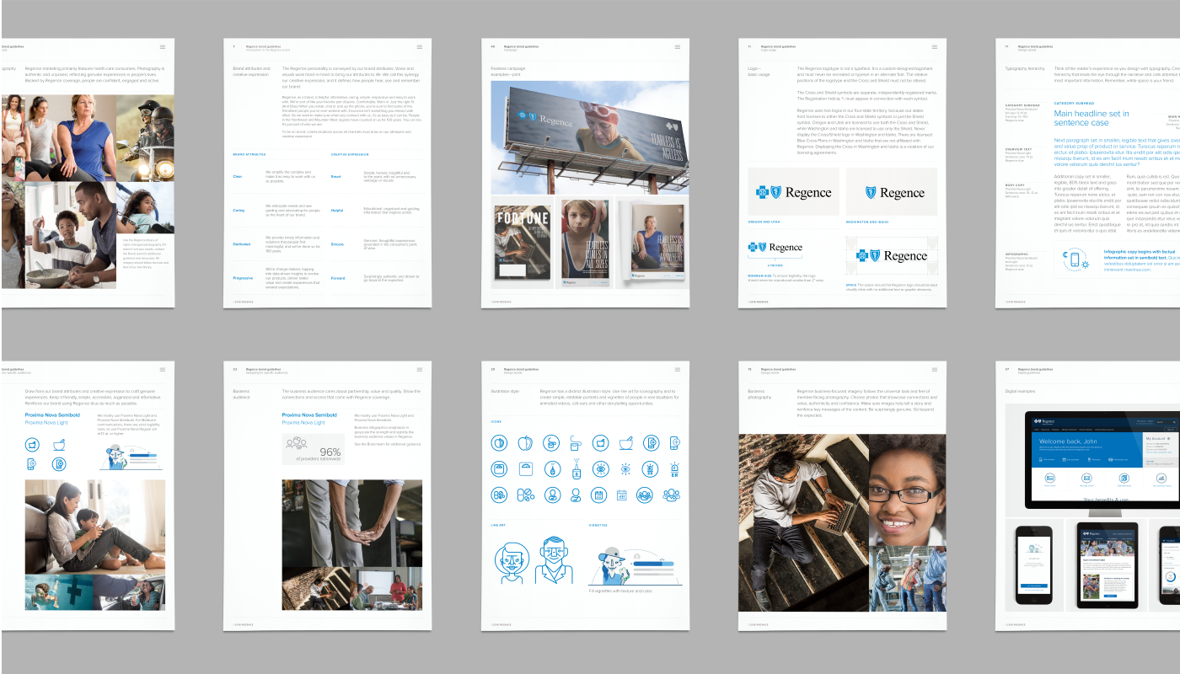Select the circled single person icon
1180x674 pixels.
(x=553, y=495)
